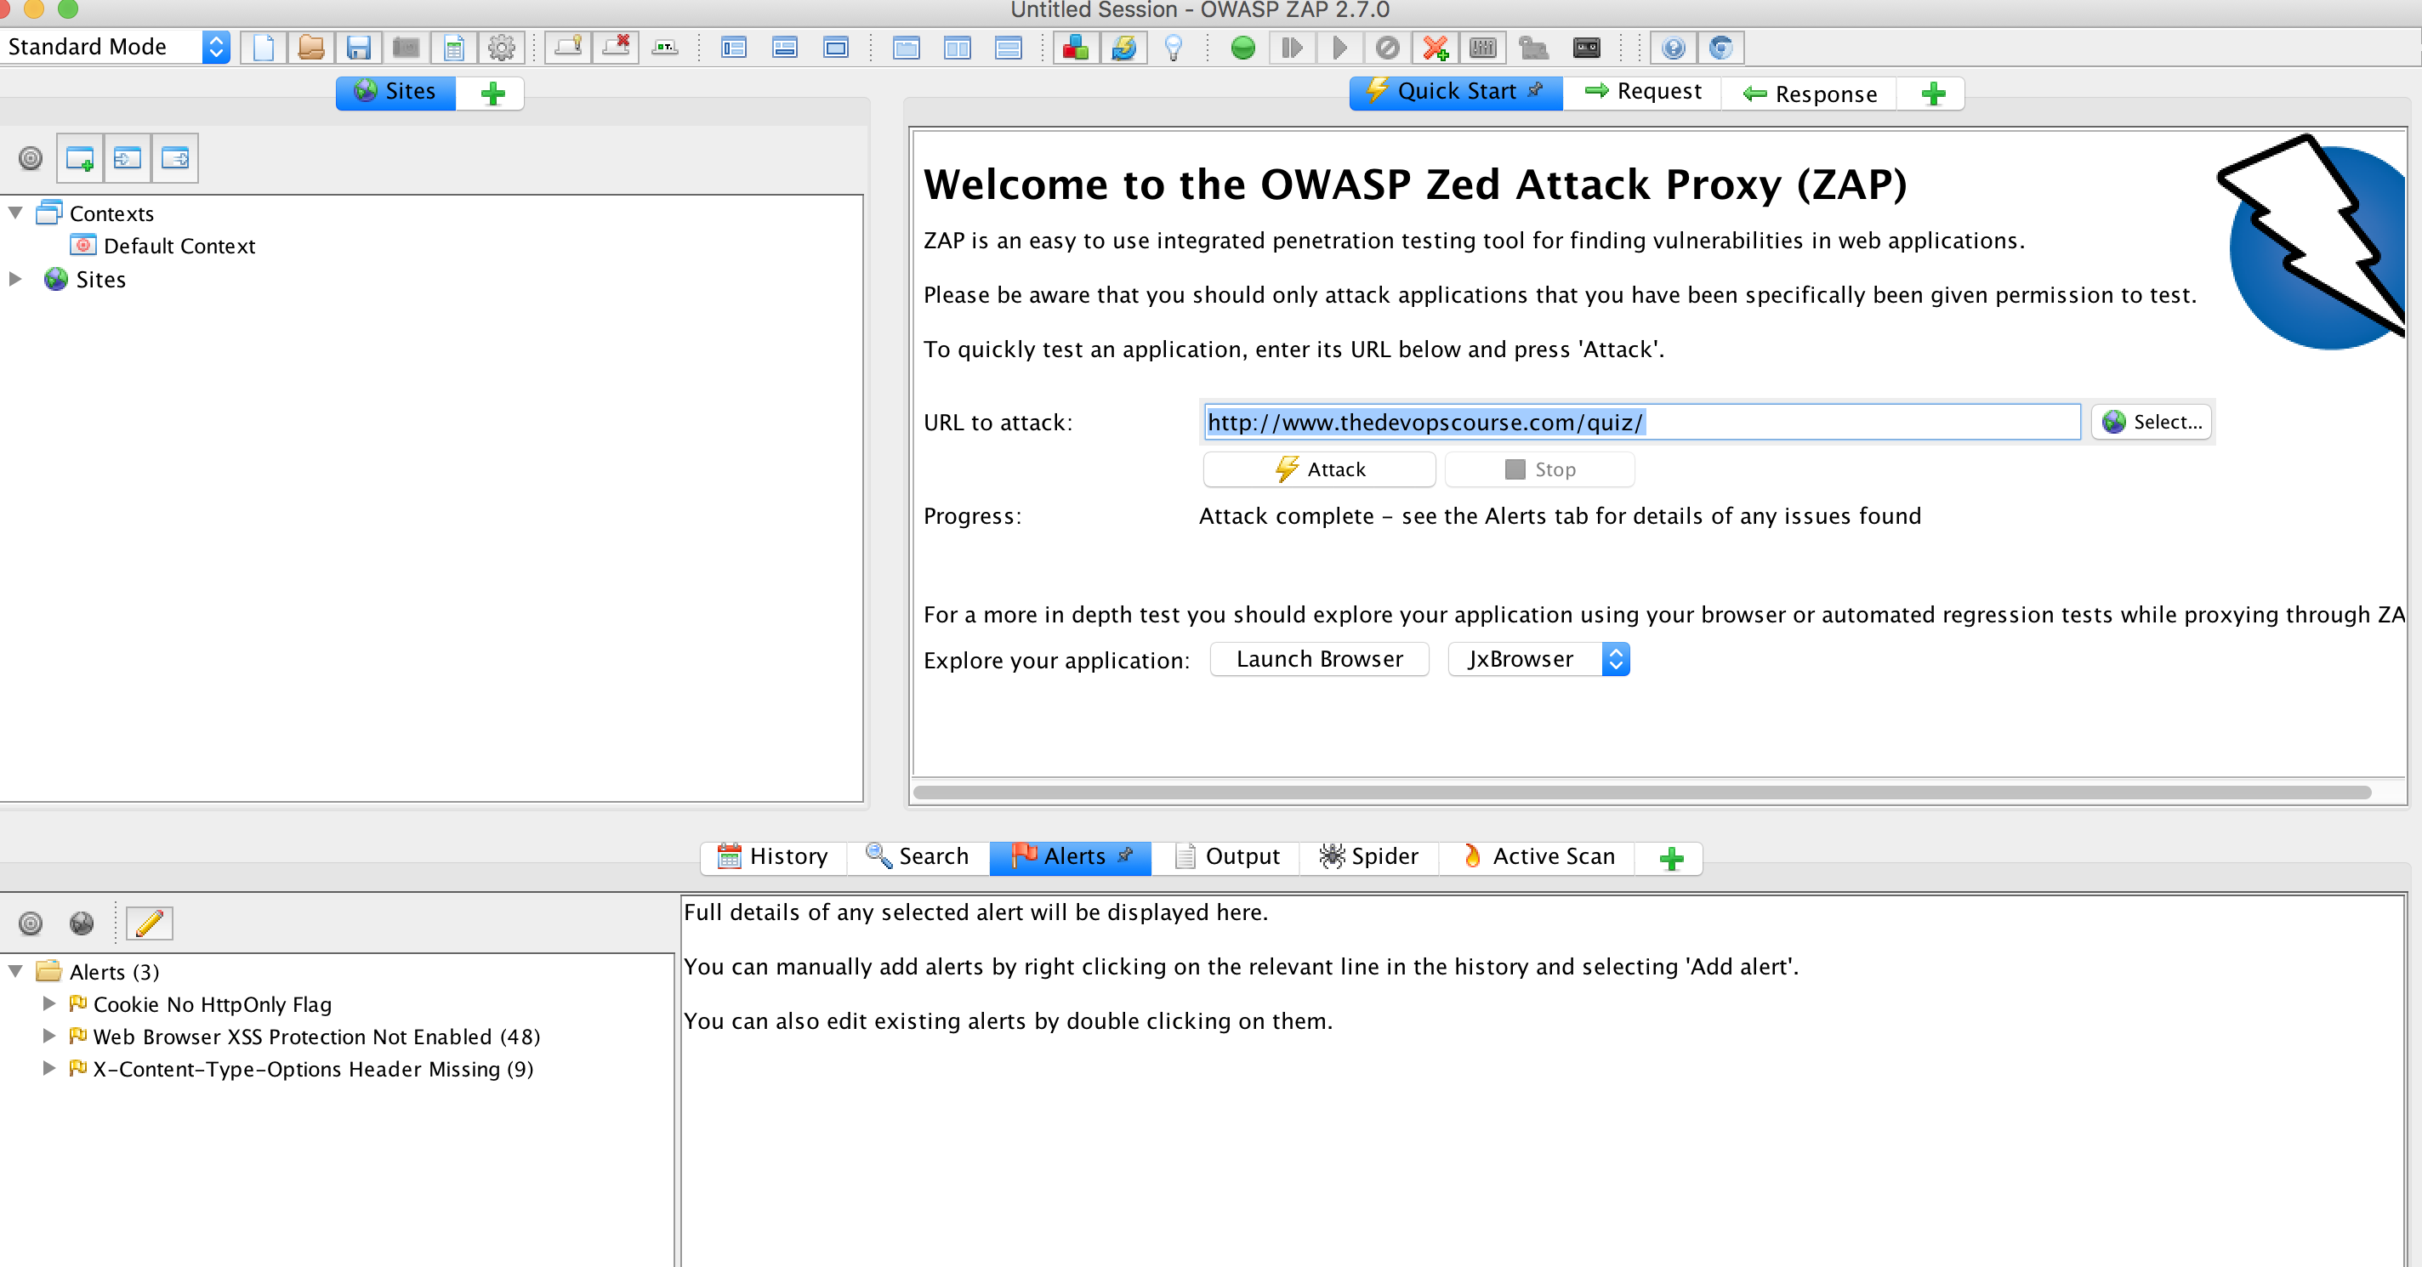The width and height of the screenshot is (2422, 1267).
Task: Open the Search tab
Action: [x=918, y=856]
